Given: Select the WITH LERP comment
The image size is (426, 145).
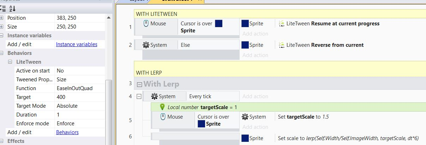Looking at the screenshot, I should [280, 69].
